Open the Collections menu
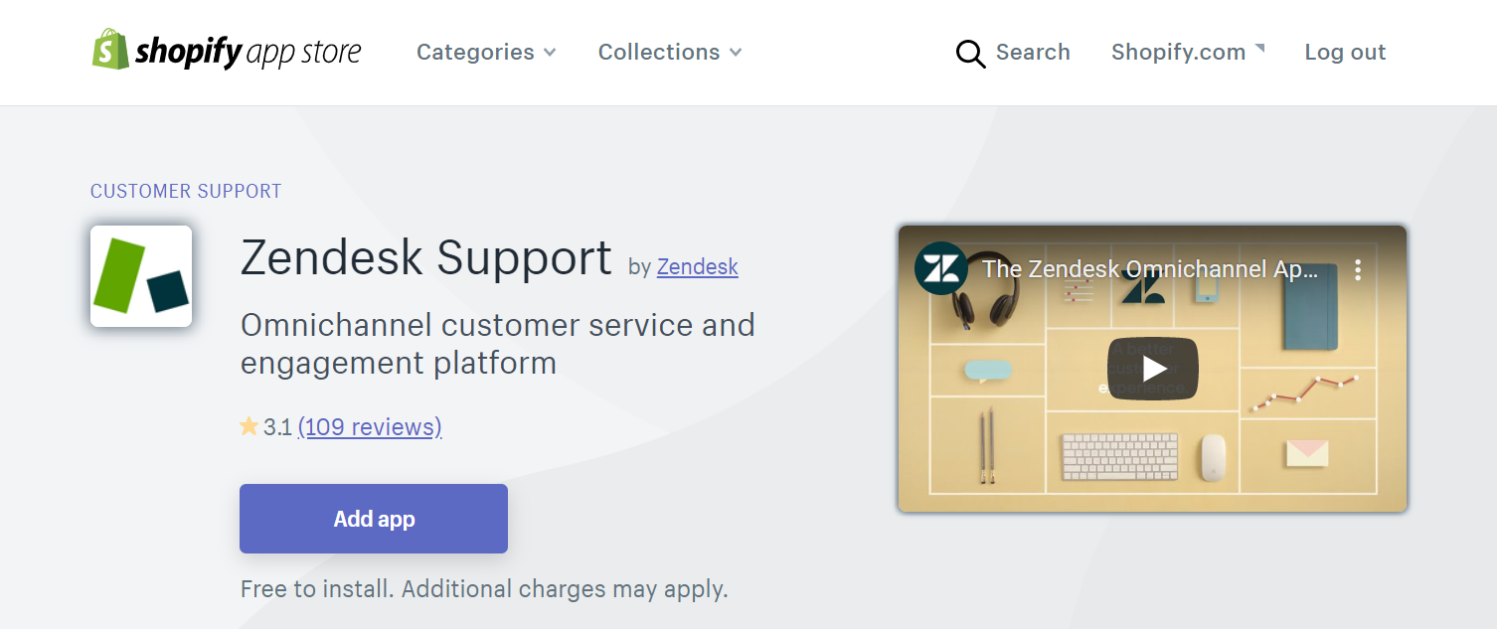Image resolution: width=1497 pixels, height=629 pixels. 670,52
